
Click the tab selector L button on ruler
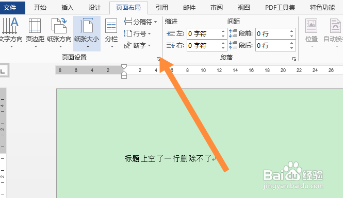coord(4,70)
